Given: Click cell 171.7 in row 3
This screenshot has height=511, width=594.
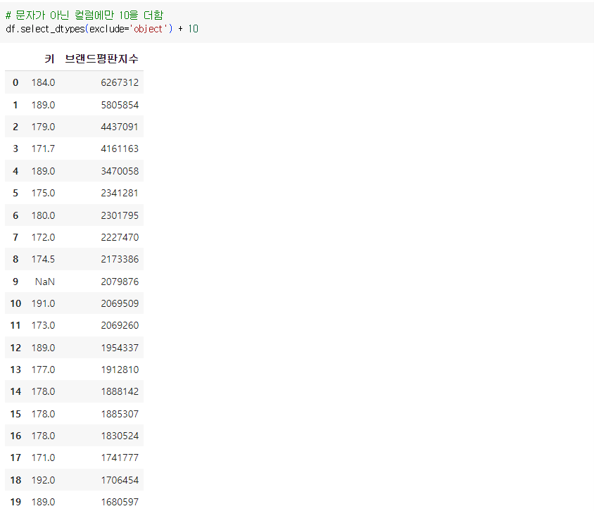Looking at the screenshot, I should [x=43, y=149].
